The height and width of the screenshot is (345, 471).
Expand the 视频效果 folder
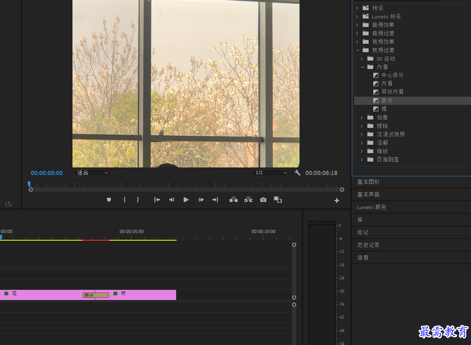click(357, 42)
